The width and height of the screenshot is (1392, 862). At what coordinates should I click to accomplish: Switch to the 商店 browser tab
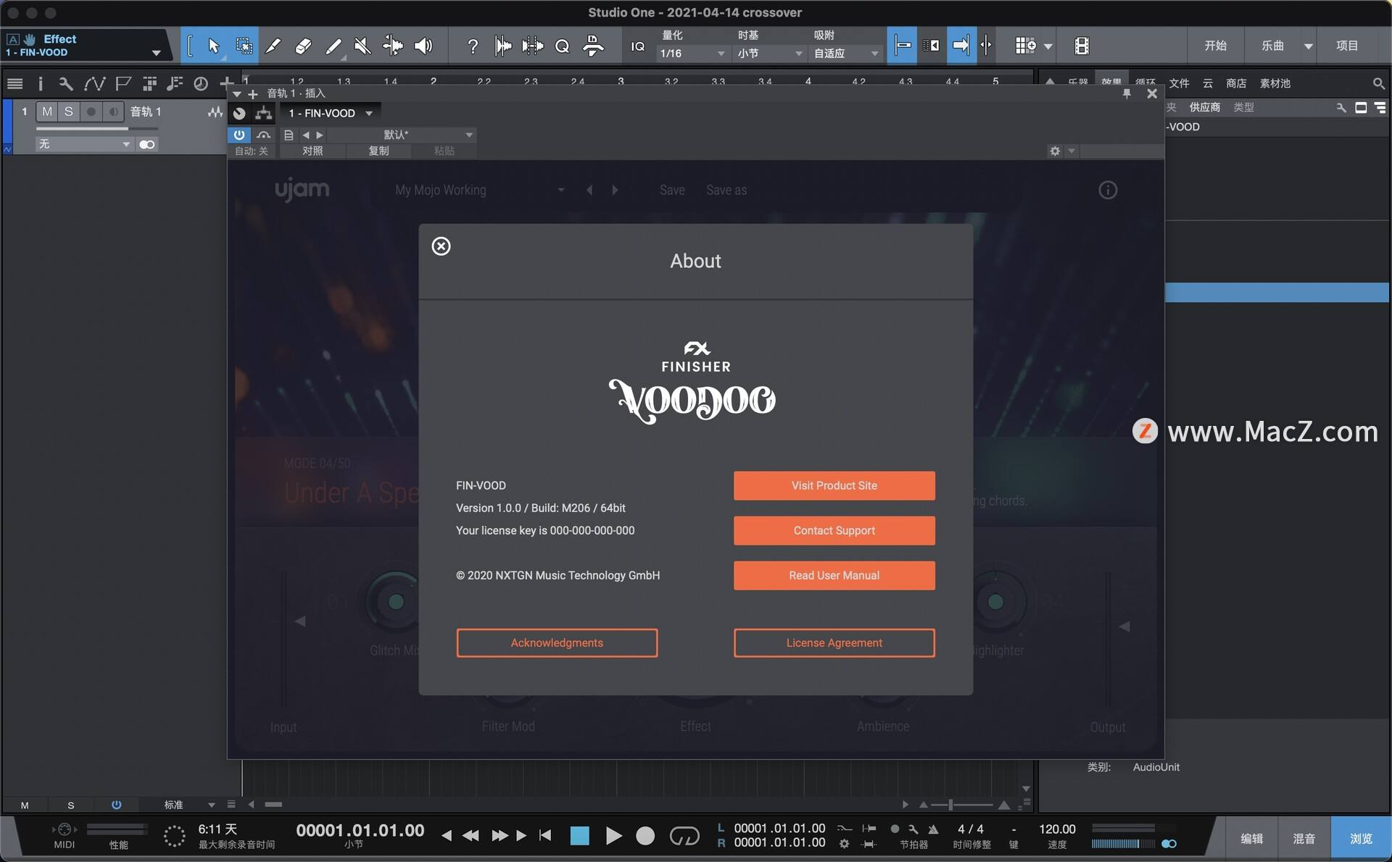click(x=1236, y=83)
